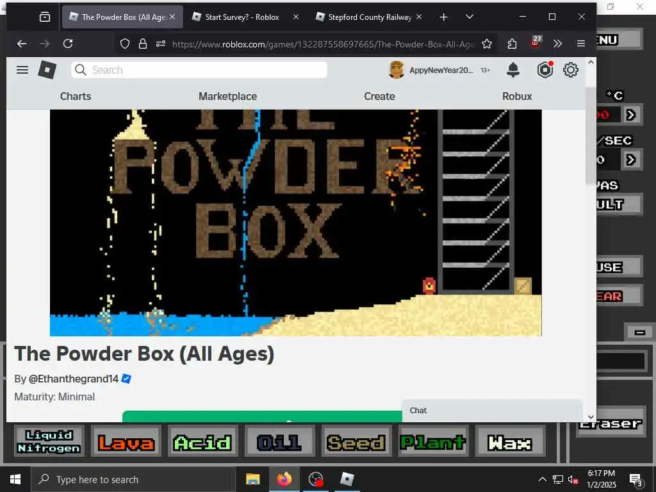Screen dimensions: 656x492
Task: Open Roblox notifications bell
Action: coord(513,70)
